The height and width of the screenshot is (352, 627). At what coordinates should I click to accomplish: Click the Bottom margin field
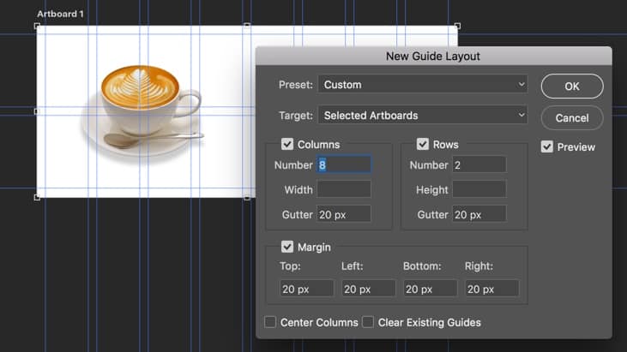tap(430, 289)
